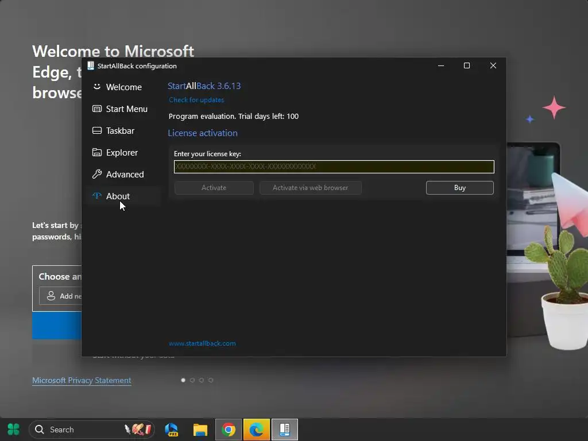Image resolution: width=588 pixels, height=441 pixels.
Task: Open the Windows Start button on the taskbar
Action: coord(14,430)
